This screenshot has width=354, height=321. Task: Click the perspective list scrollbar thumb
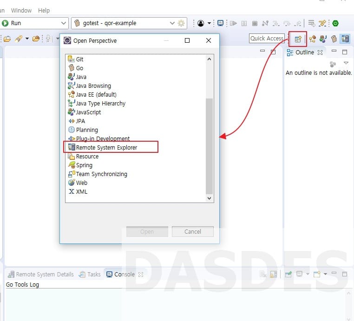pyautogui.click(x=209, y=146)
